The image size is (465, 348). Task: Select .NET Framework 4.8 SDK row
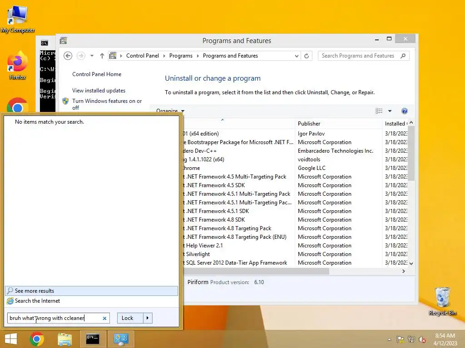click(x=295, y=220)
